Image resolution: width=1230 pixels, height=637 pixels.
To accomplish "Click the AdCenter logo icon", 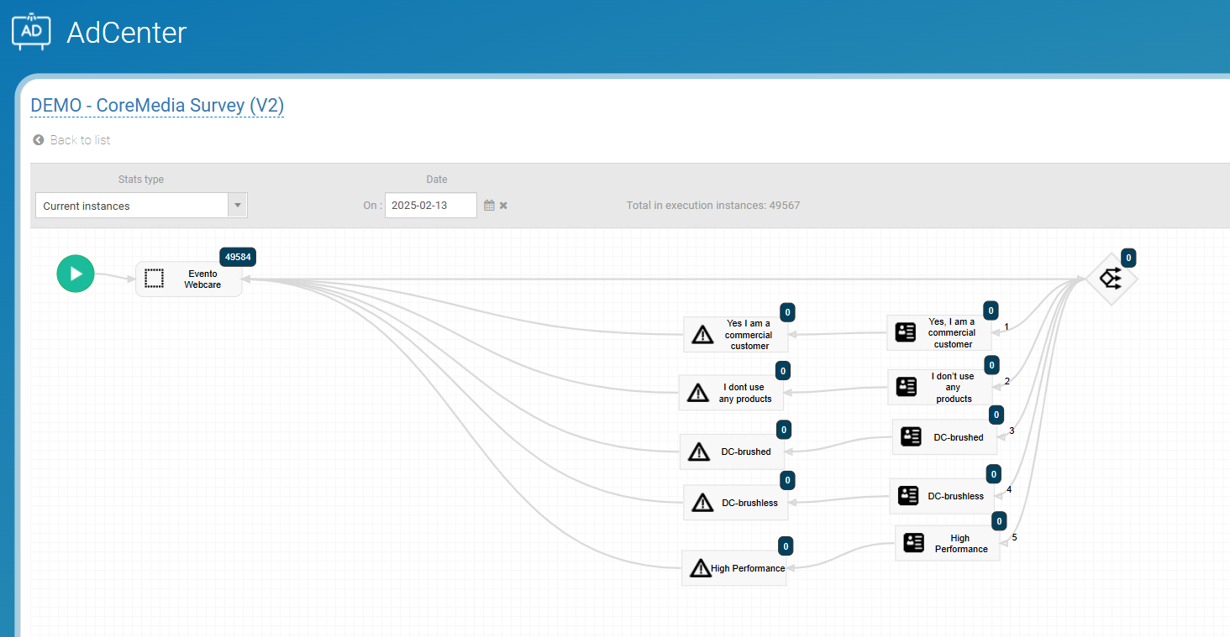I will (x=31, y=31).
